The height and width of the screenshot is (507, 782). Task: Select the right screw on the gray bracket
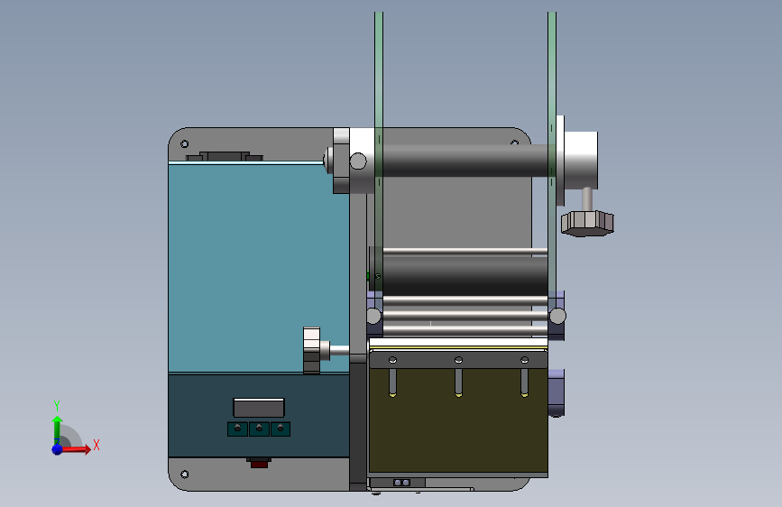(x=524, y=360)
